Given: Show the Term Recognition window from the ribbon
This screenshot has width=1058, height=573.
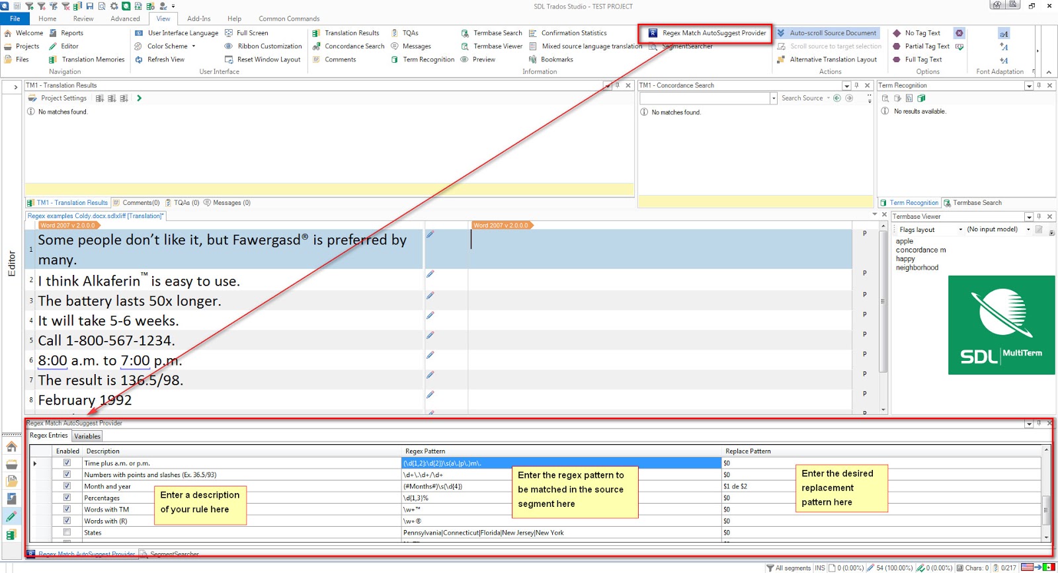Looking at the screenshot, I should pos(423,59).
